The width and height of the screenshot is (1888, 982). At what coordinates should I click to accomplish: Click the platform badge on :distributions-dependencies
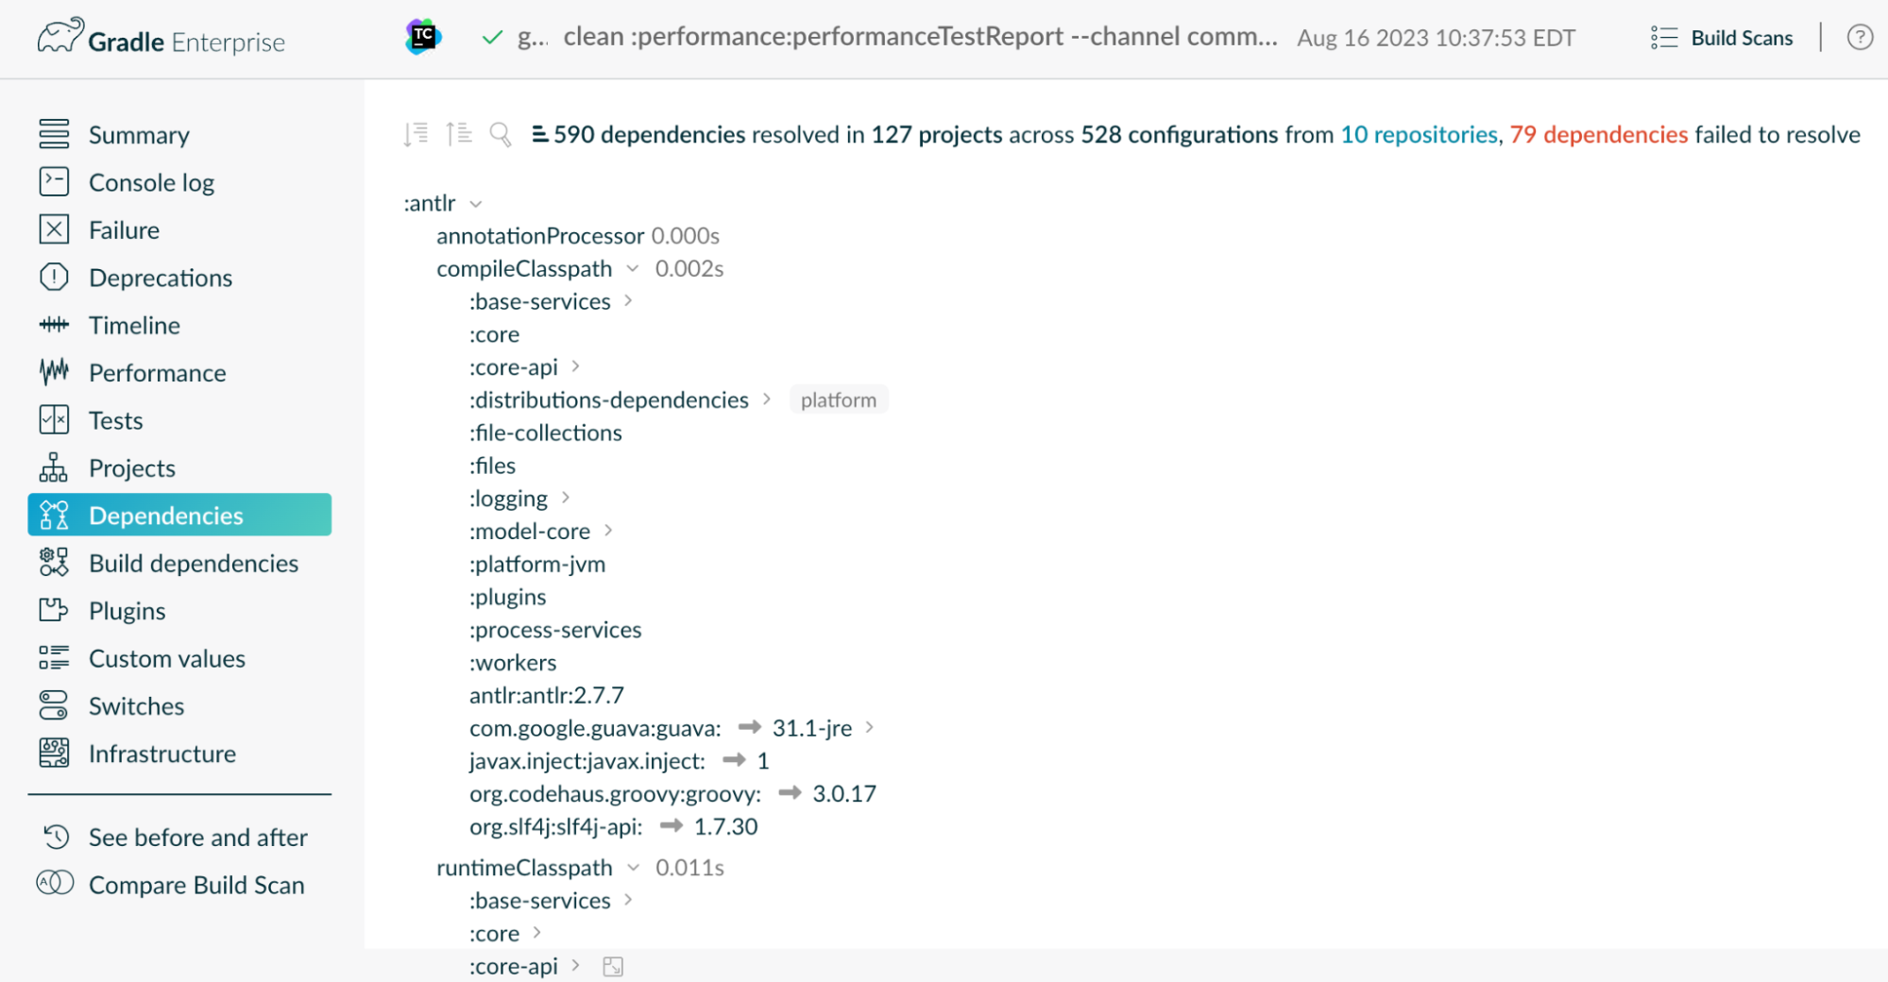[838, 398]
